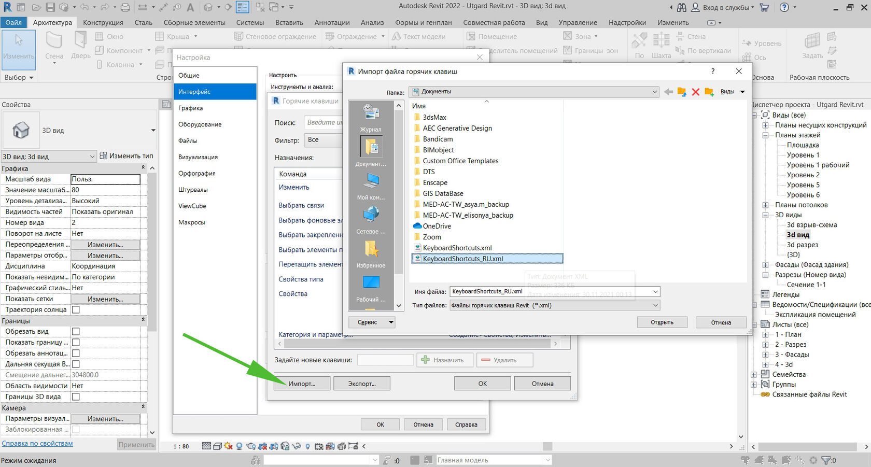Open the Папка folder dropdown in import dialog
Image resolution: width=871 pixels, height=467 pixels.
click(x=535, y=92)
